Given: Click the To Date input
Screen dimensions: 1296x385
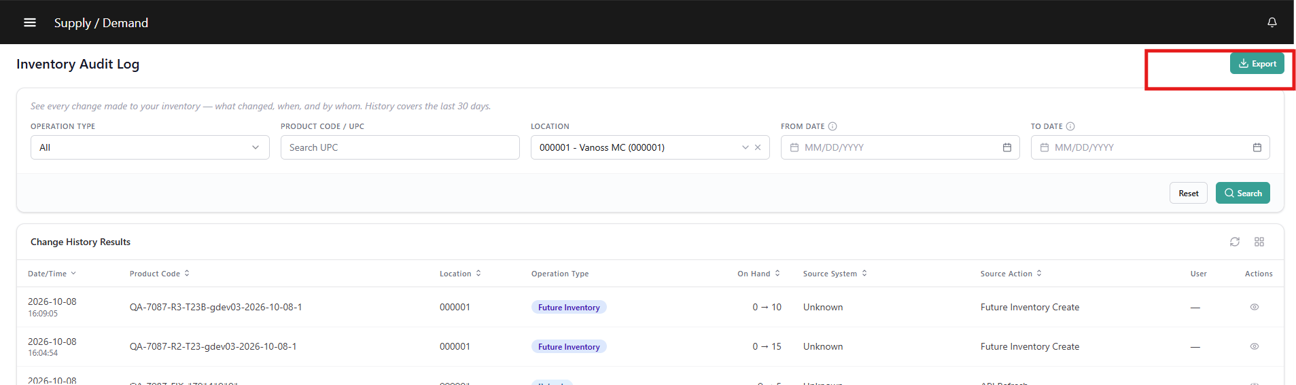Looking at the screenshot, I should 1150,147.
